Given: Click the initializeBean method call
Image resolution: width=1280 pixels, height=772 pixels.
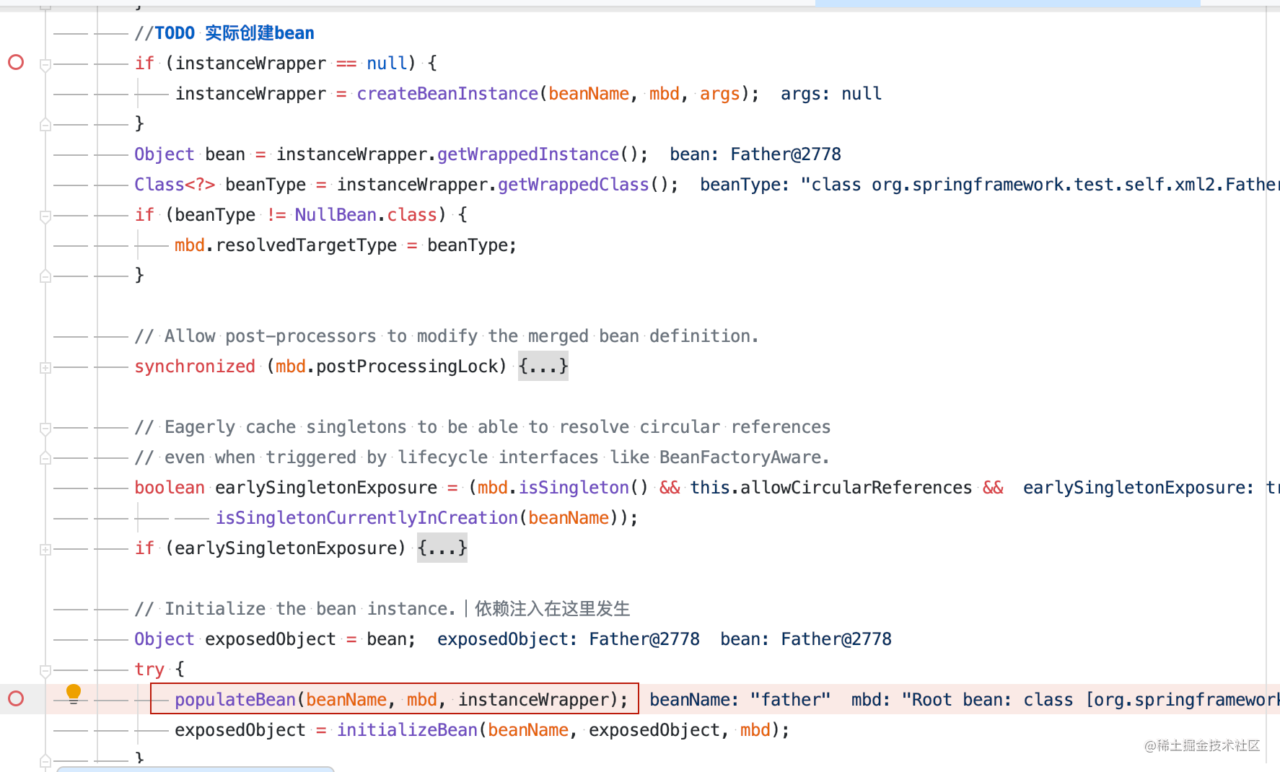Looking at the screenshot, I should (x=407, y=730).
